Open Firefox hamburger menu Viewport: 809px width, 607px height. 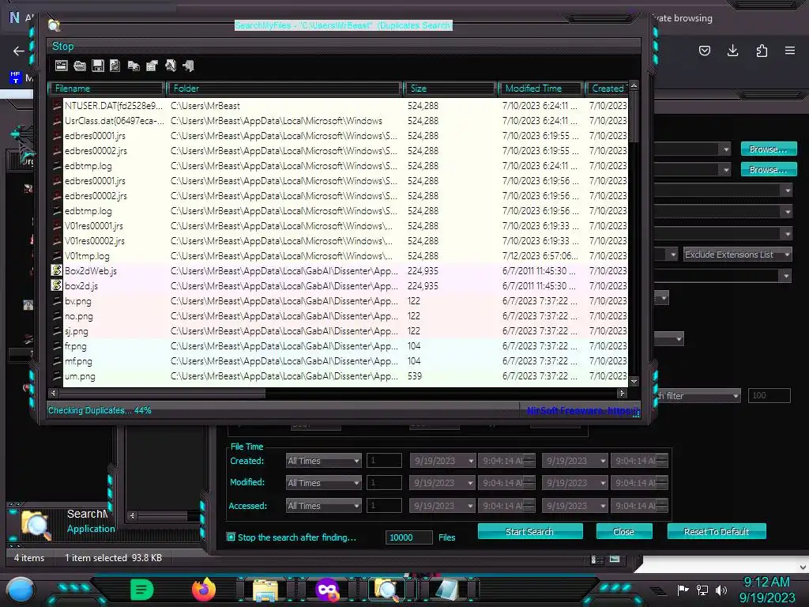(790, 51)
